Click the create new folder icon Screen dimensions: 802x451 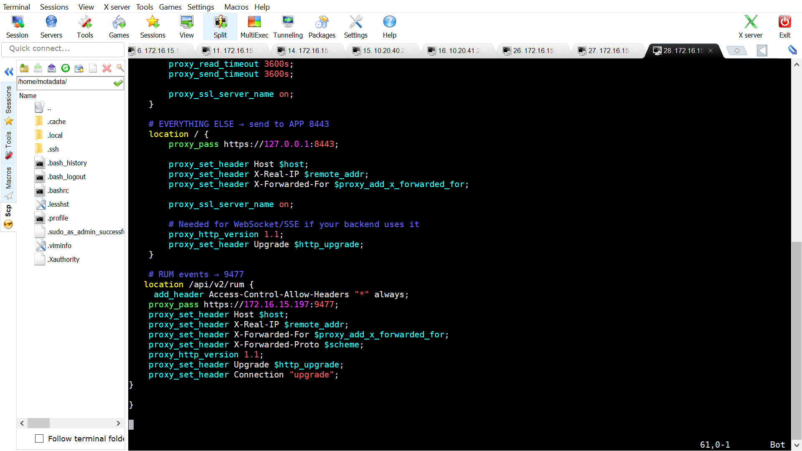(79, 68)
